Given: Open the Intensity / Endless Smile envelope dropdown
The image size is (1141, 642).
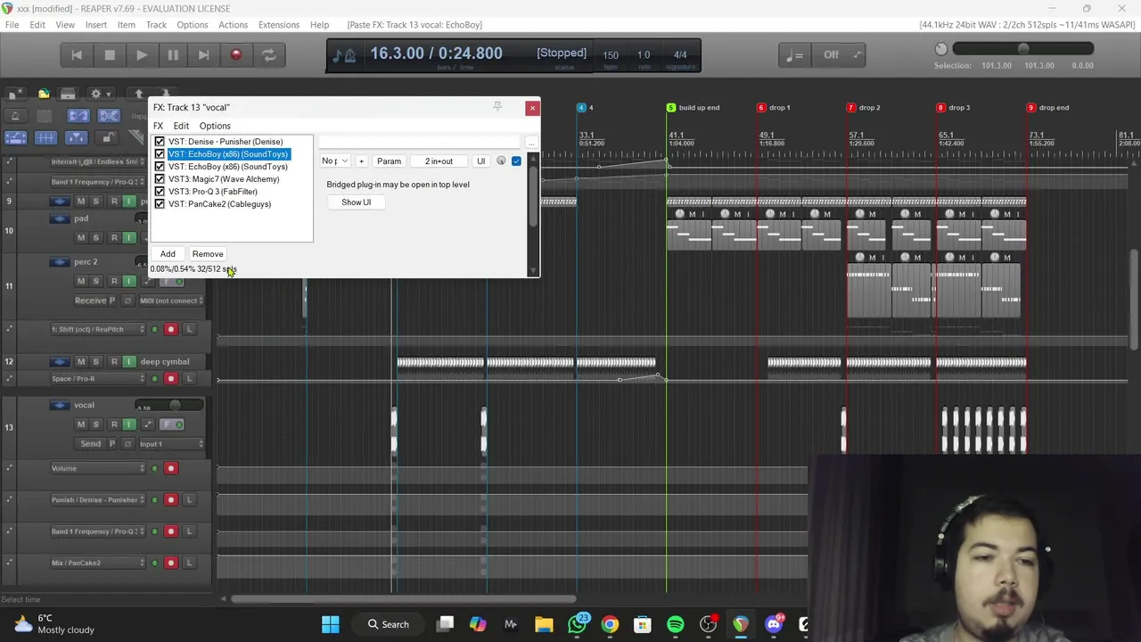Looking at the screenshot, I should [97, 162].
